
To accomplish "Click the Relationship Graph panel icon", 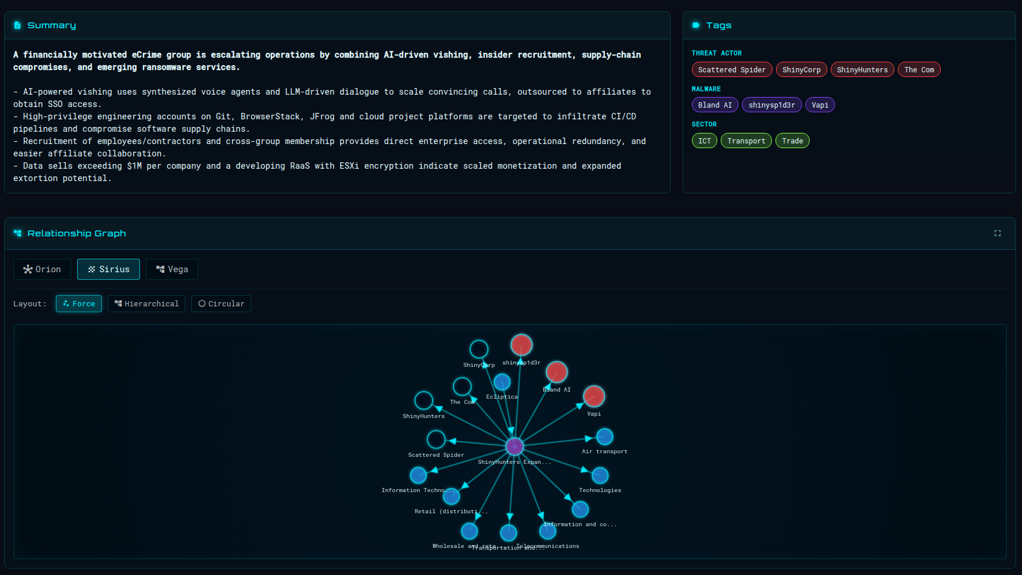I will (18, 233).
